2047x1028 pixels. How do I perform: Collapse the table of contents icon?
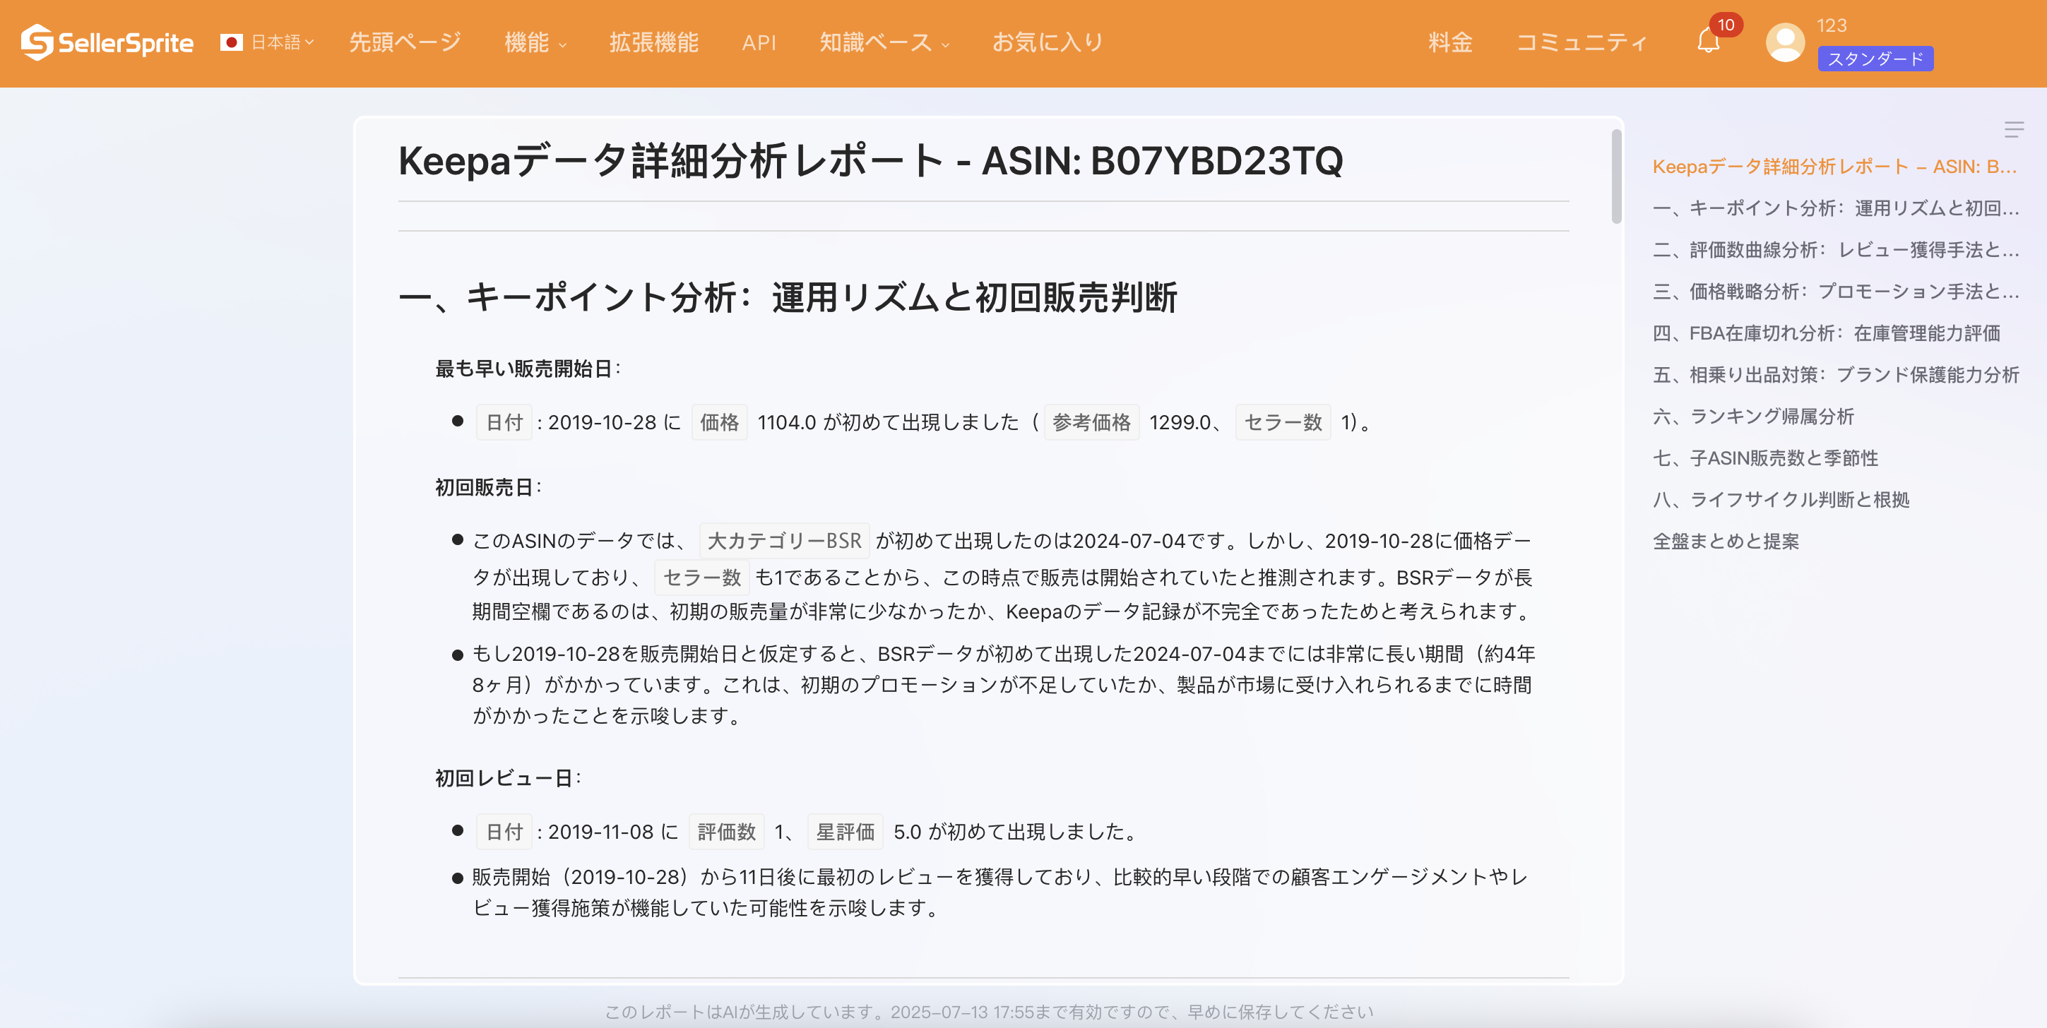click(x=2014, y=129)
